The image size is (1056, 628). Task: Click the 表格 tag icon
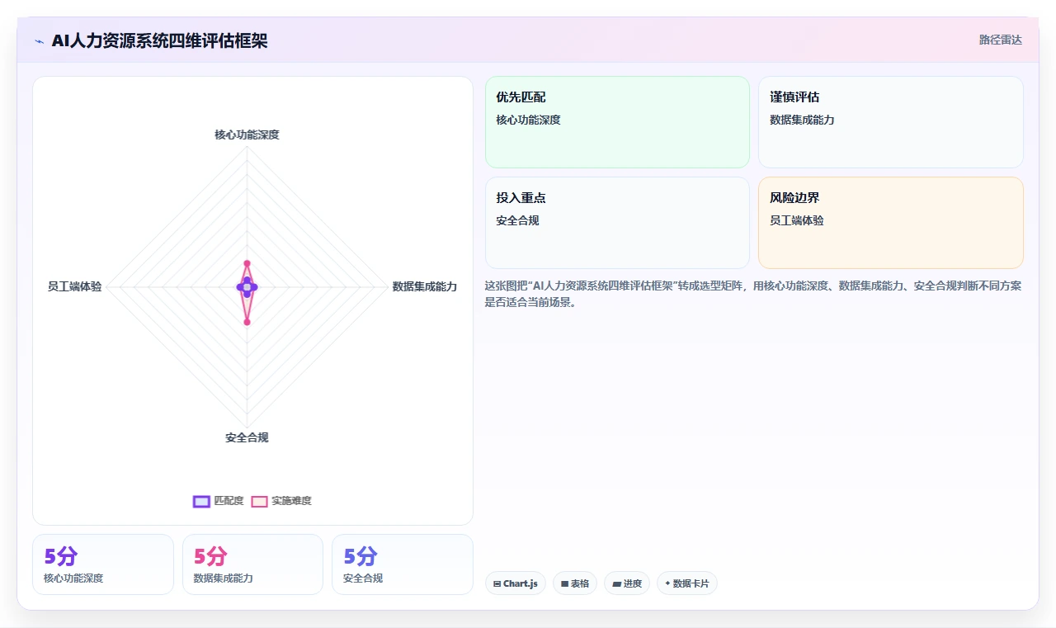point(564,583)
